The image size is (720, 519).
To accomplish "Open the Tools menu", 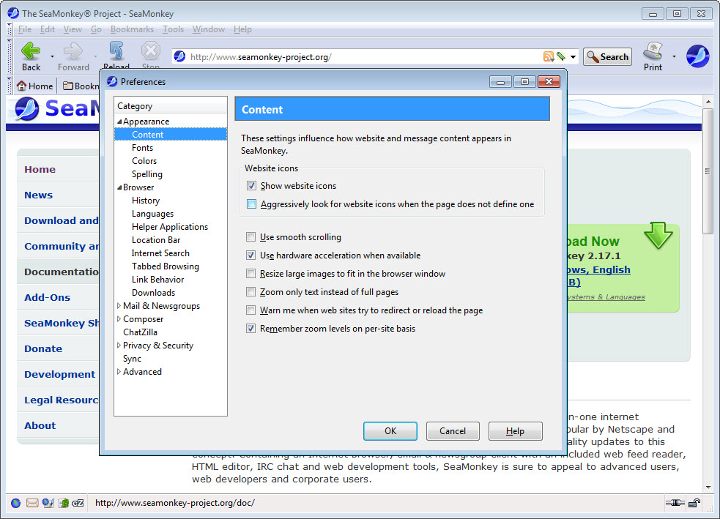I will [173, 29].
